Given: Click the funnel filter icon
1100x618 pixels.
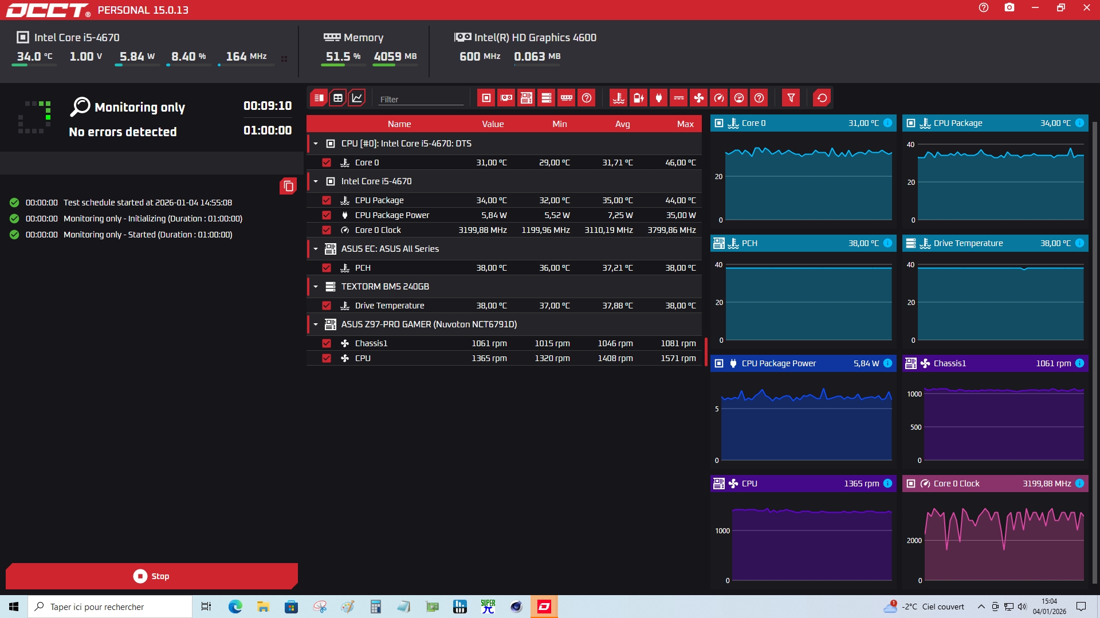Looking at the screenshot, I should pos(791,98).
